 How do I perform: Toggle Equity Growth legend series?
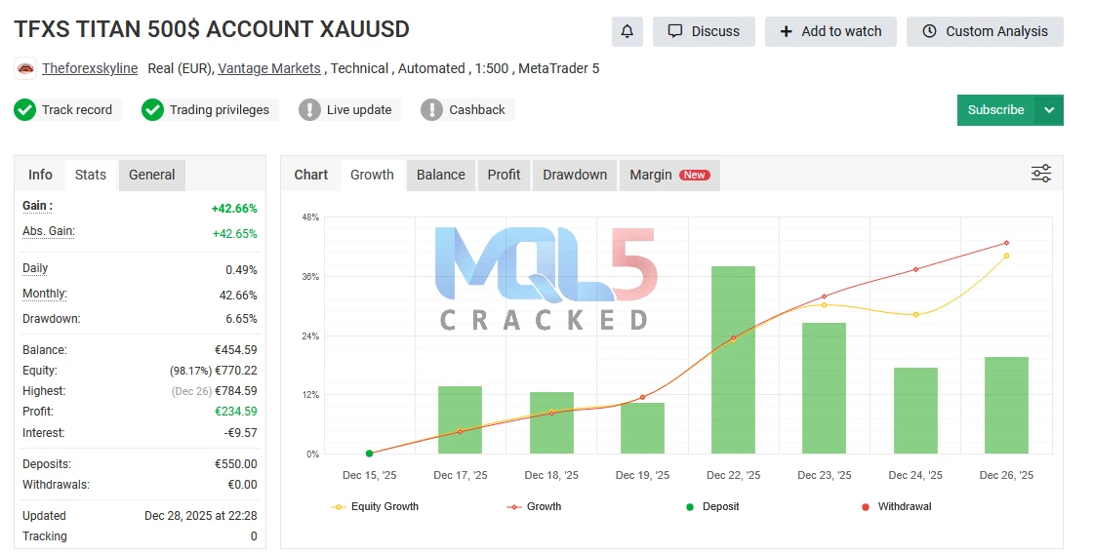(376, 507)
